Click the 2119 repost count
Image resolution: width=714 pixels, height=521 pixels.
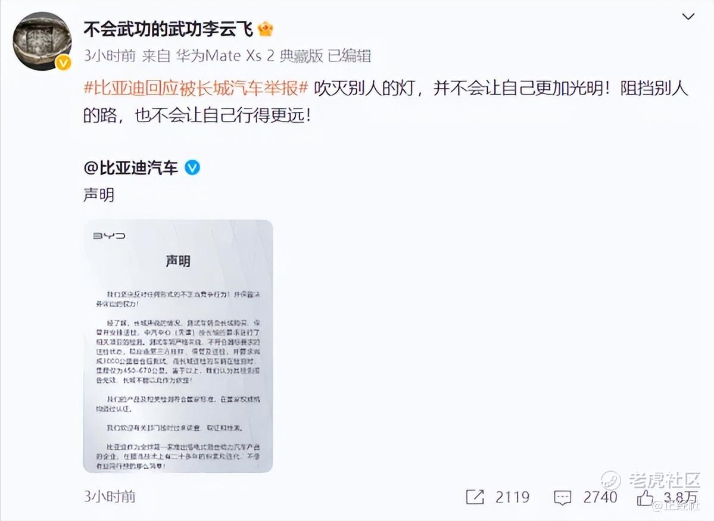pyautogui.click(x=512, y=497)
